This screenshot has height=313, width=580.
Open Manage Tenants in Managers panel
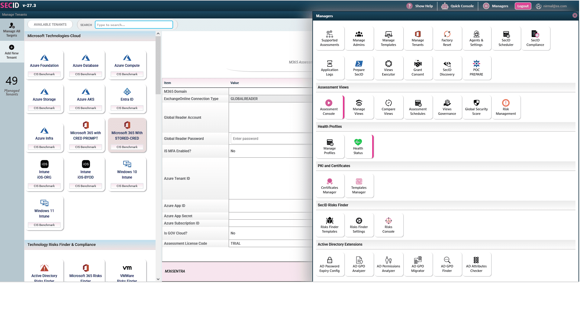click(x=418, y=38)
